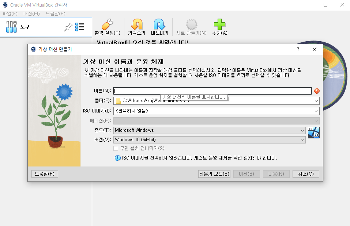Open the 종류(T) Microsoft Windows dropdown

[302, 130]
